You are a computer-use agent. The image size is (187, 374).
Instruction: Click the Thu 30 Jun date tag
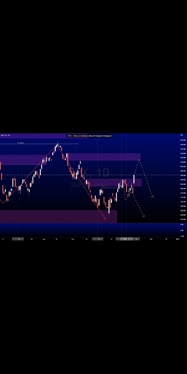pos(18,239)
